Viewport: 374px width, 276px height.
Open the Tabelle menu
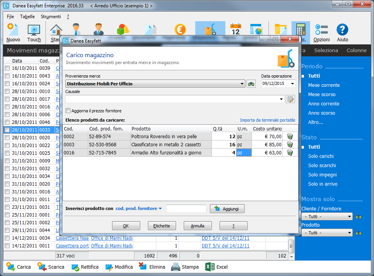tap(27, 17)
